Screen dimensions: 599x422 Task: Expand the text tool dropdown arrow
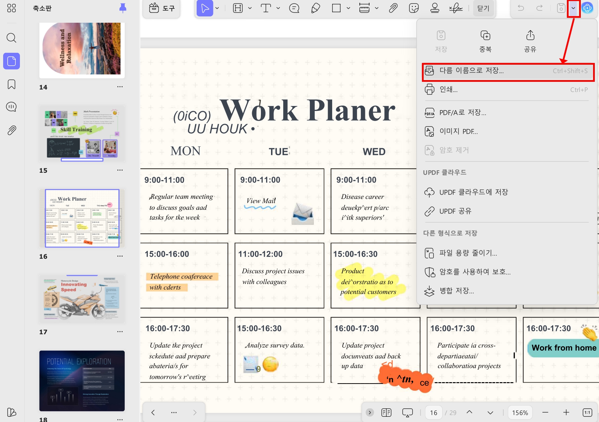tap(278, 8)
